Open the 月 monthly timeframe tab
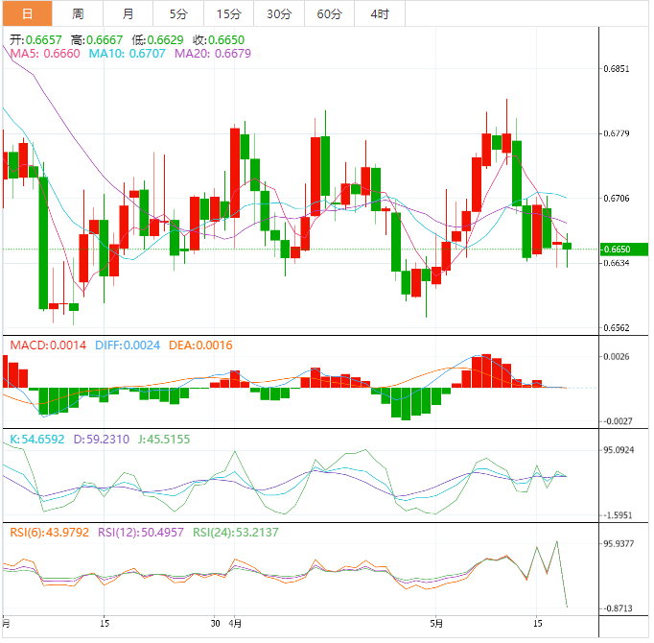 coord(128,13)
